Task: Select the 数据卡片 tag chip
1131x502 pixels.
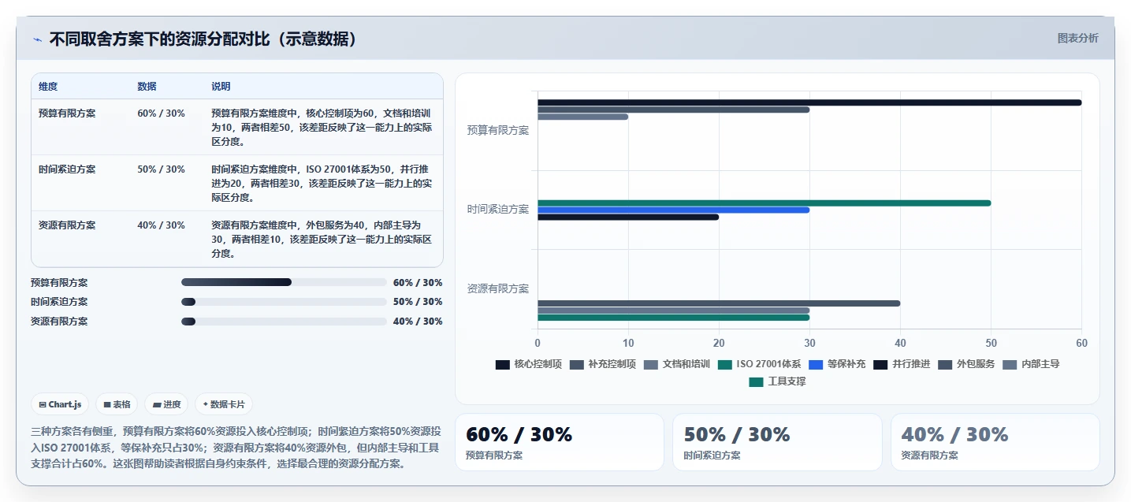Action: pos(224,404)
